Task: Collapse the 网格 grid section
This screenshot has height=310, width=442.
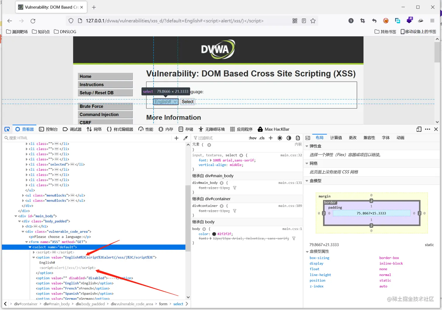Action: tap(307, 163)
